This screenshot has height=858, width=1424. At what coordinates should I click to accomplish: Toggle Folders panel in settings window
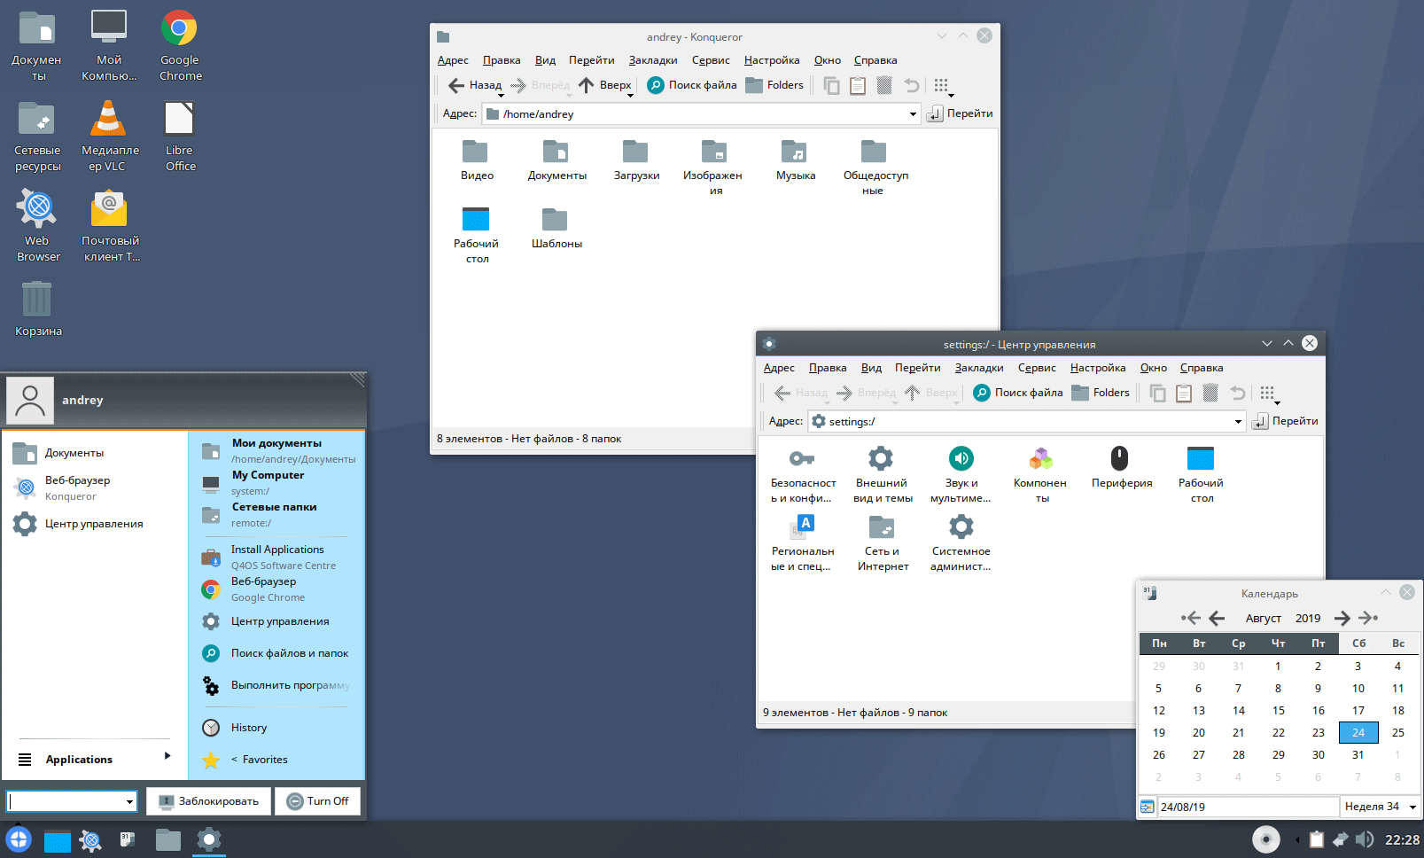pyautogui.click(x=1101, y=393)
